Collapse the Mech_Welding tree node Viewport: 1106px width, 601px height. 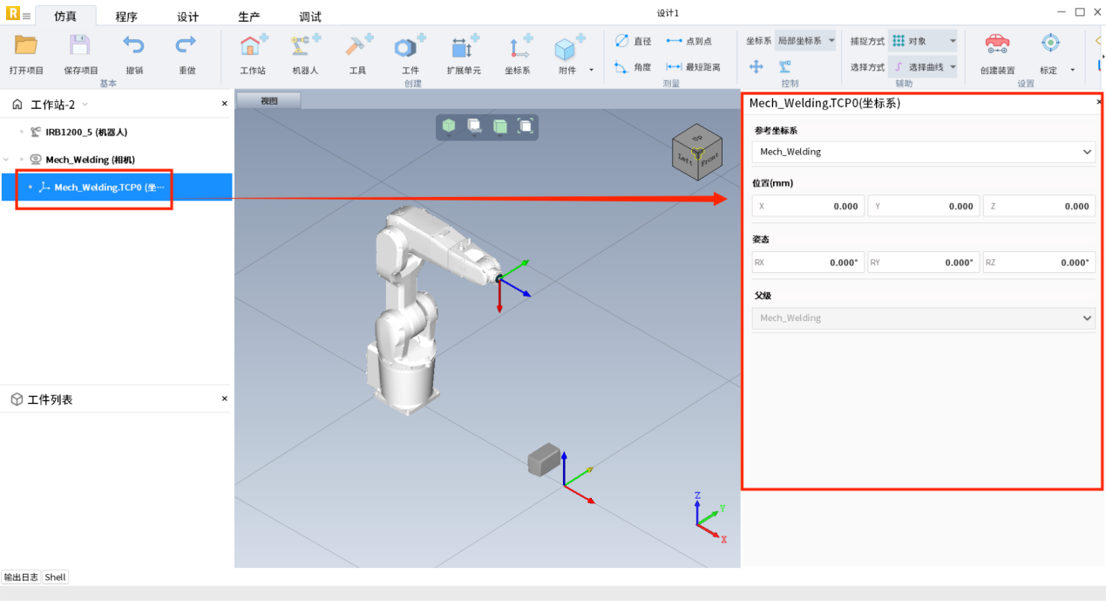click(x=8, y=160)
